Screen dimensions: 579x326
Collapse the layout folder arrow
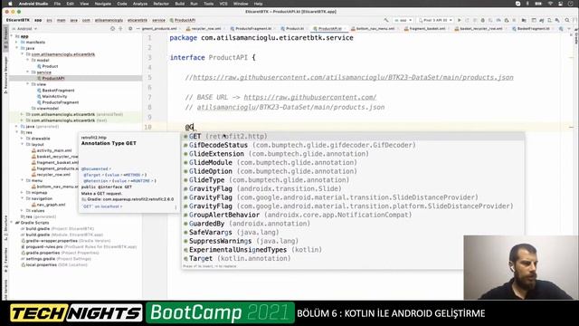tap(22, 144)
